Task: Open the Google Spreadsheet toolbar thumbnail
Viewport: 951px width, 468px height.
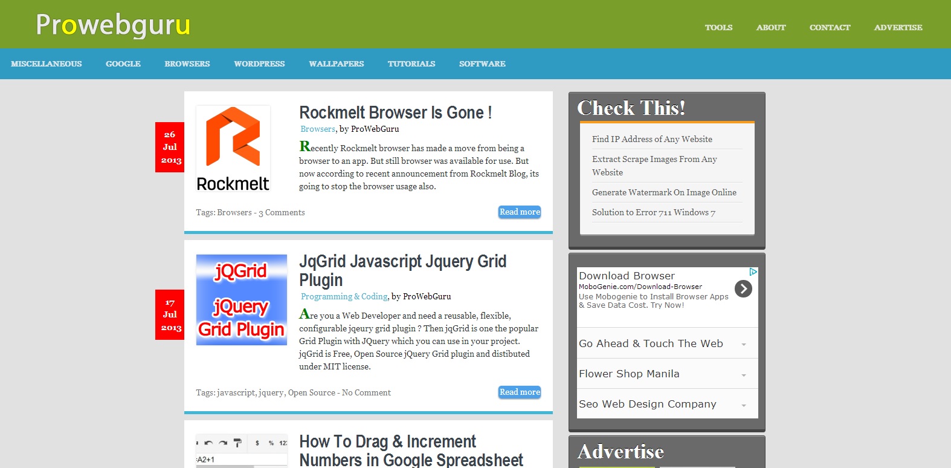Action: pyautogui.click(x=241, y=451)
